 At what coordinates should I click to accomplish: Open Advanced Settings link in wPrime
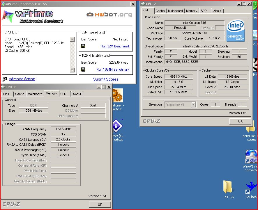click(22, 79)
